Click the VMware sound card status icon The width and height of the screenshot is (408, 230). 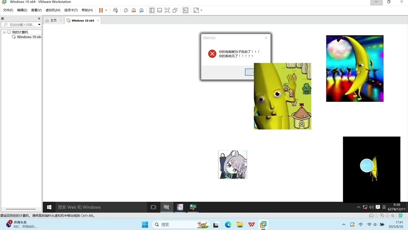coord(393,216)
